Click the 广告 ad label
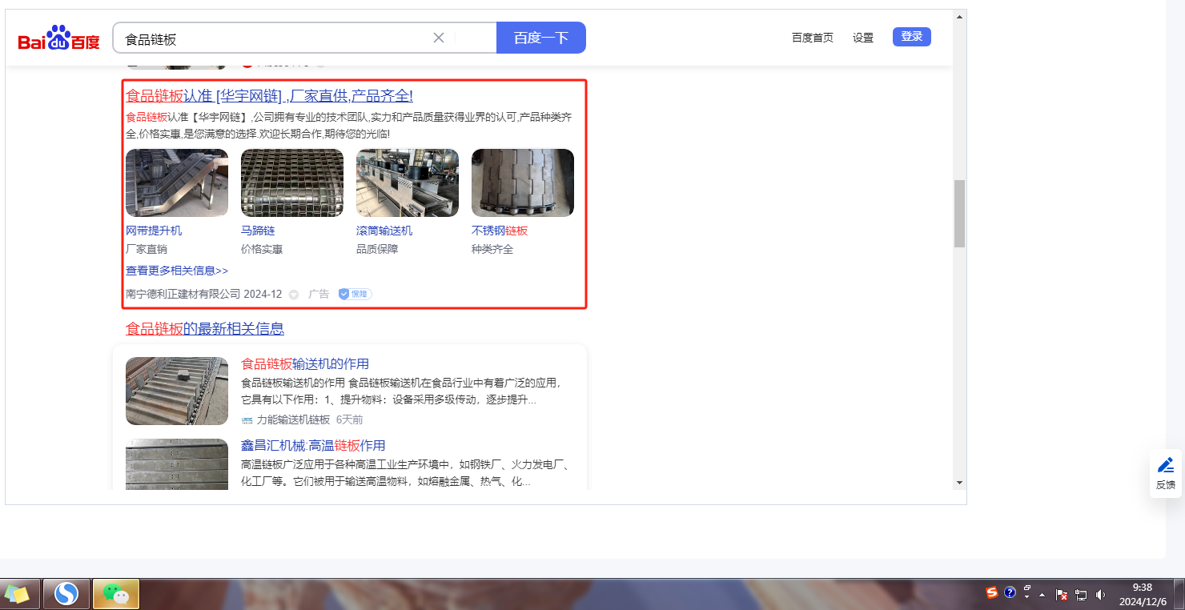 (319, 294)
